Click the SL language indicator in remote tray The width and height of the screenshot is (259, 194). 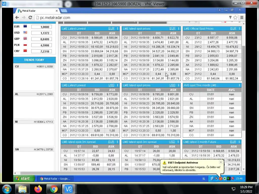[204, 179]
